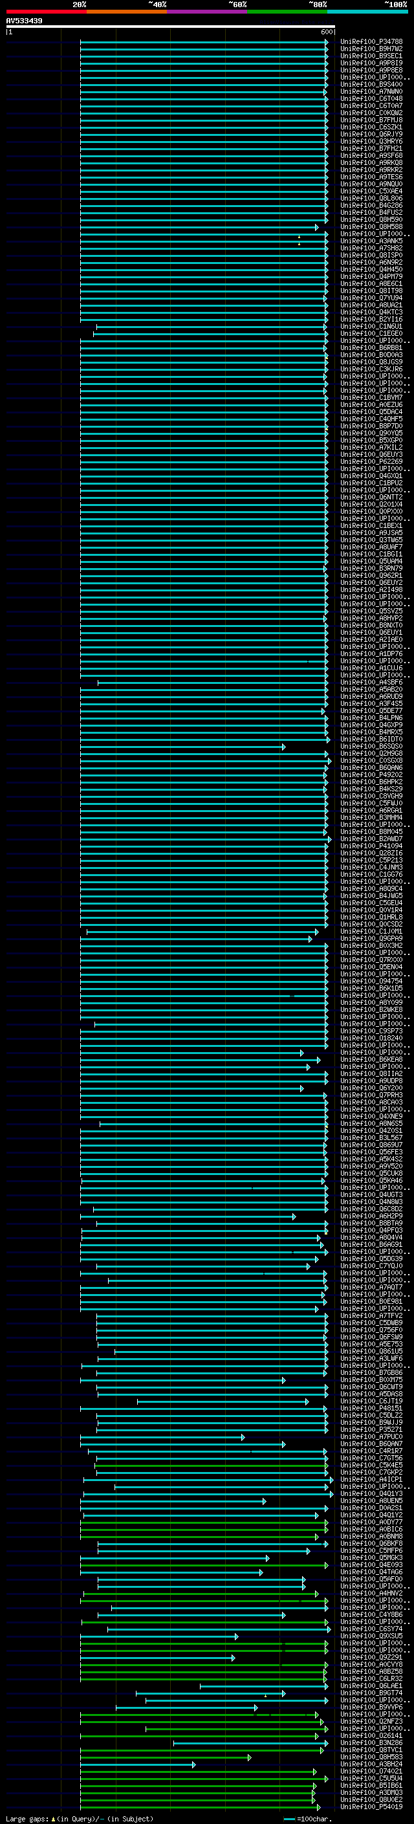Select hit label UniRef100_C4JNM3

[x=371, y=868]
